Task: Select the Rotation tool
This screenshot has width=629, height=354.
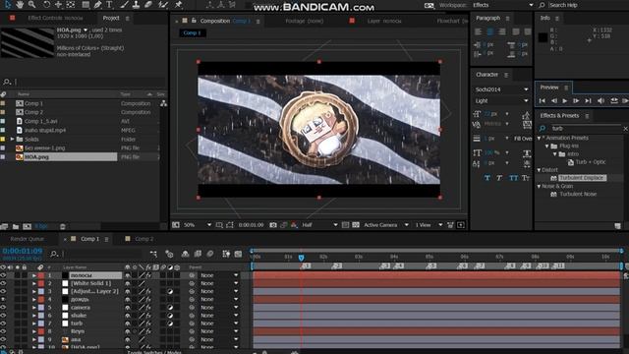Action: [46, 4]
